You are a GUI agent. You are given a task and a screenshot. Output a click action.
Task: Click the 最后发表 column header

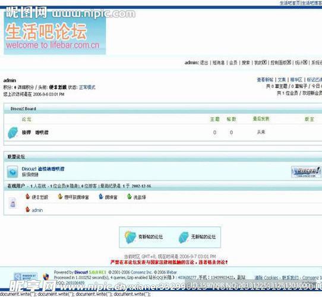[x=261, y=119]
